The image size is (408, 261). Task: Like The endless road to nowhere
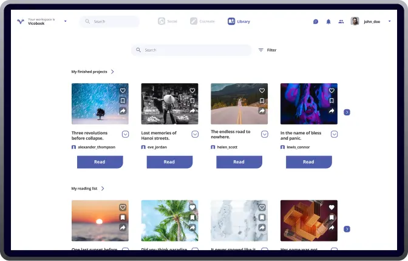coord(262,90)
